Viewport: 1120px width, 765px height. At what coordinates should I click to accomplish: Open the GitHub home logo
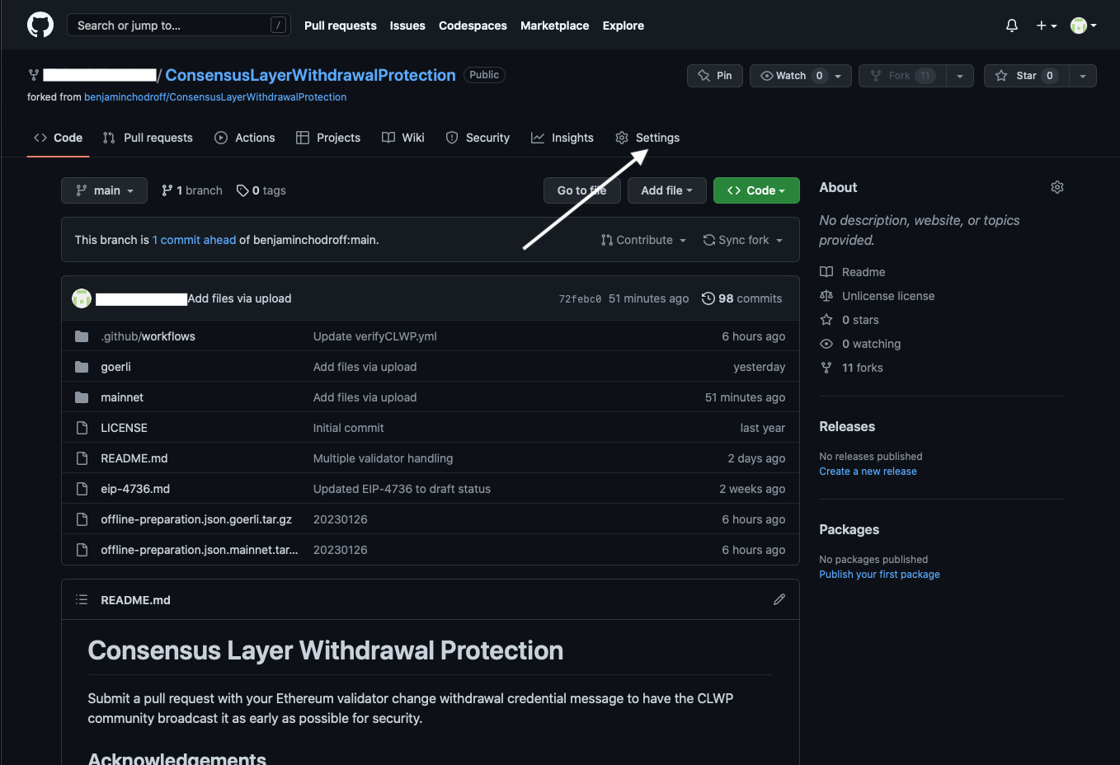tap(40, 25)
